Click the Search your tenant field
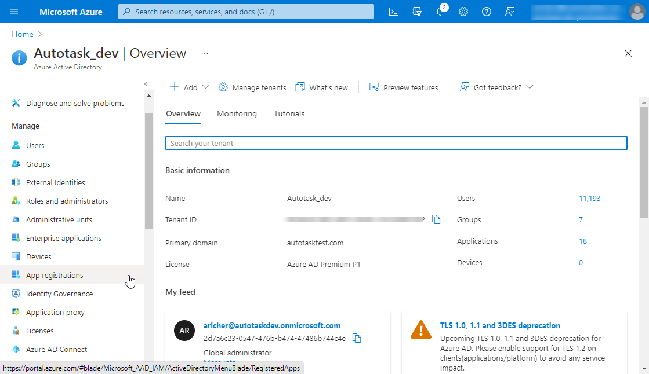Viewport: 649px width, 374px height. [396, 143]
